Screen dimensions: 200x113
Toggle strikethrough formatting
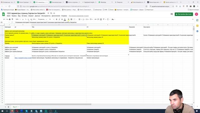62,19
